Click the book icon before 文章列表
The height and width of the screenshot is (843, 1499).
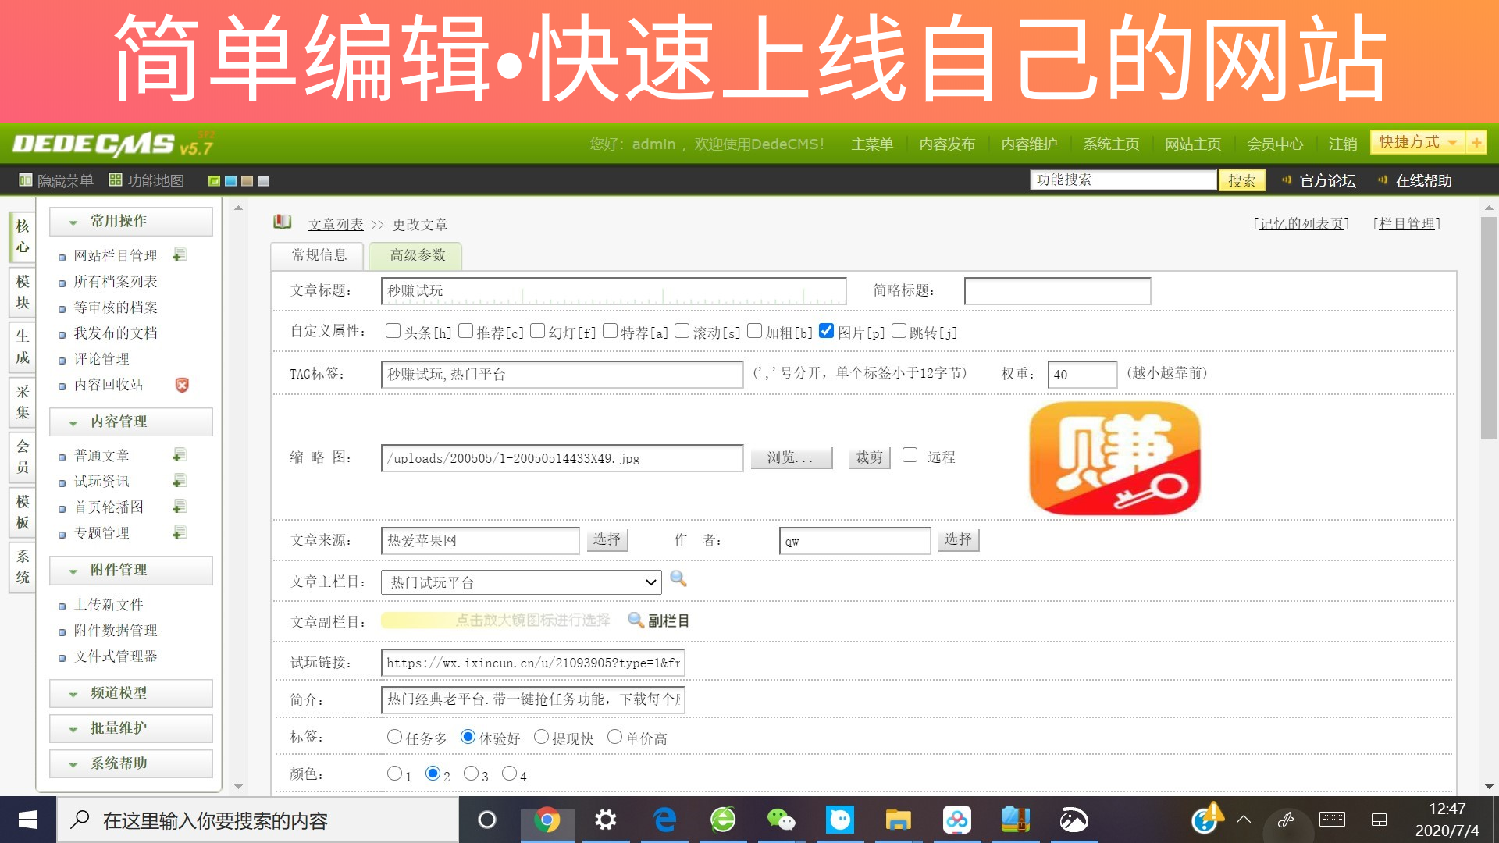(x=283, y=222)
